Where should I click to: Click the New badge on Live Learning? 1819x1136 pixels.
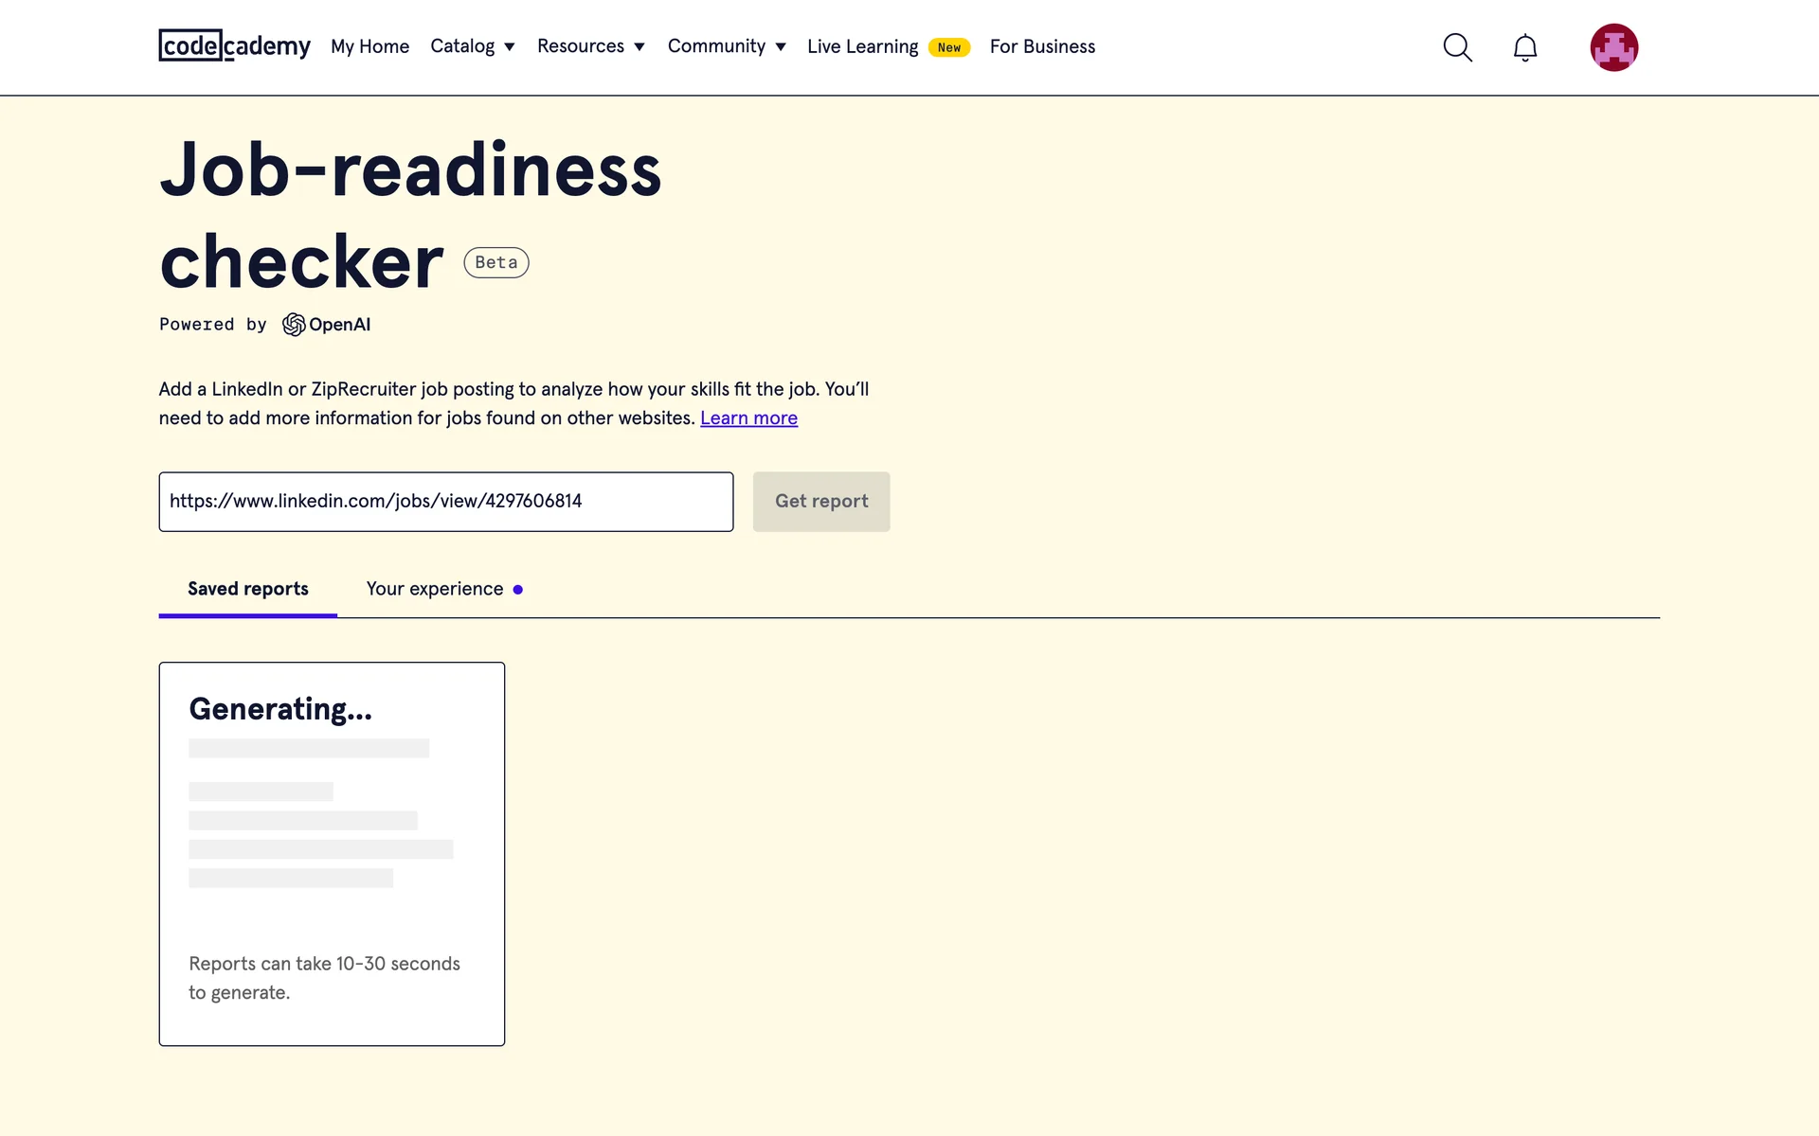coord(948,47)
